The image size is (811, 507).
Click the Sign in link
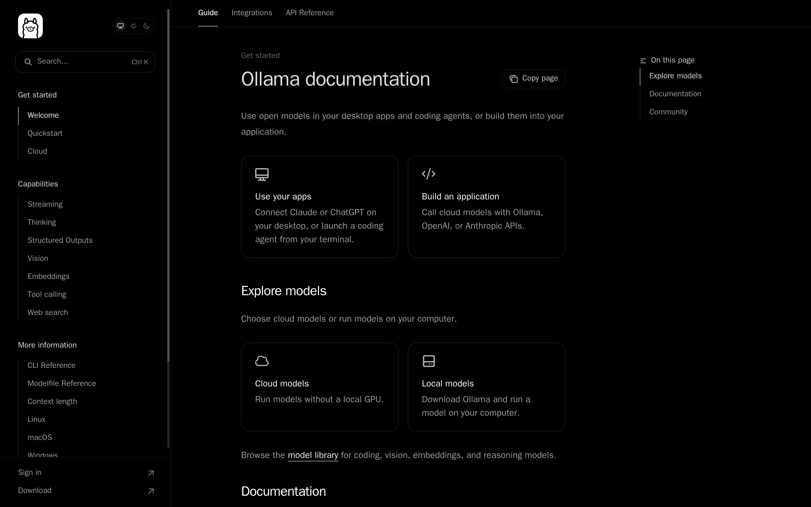coord(30,472)
